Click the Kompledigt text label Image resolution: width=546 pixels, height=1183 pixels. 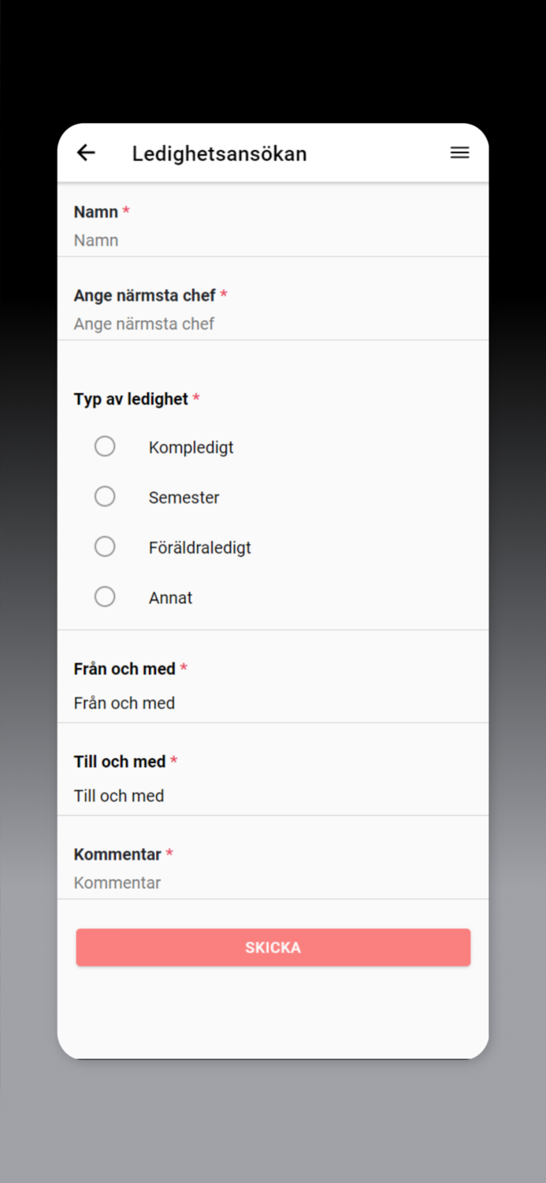[191, 447]
